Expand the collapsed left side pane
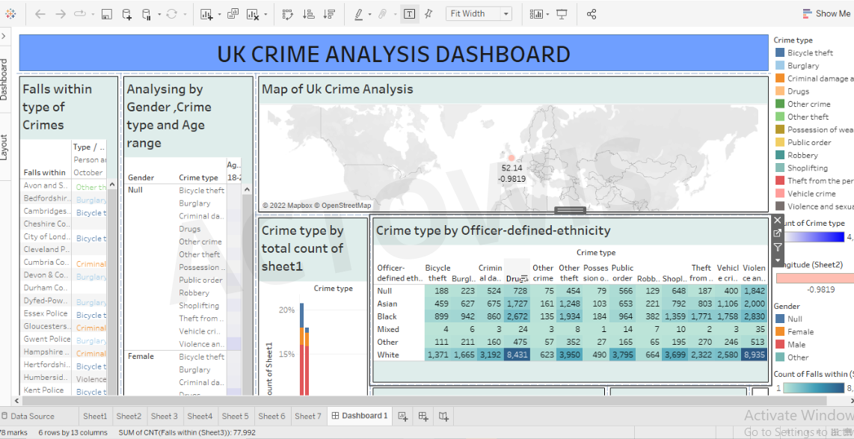 pos(4,36)
